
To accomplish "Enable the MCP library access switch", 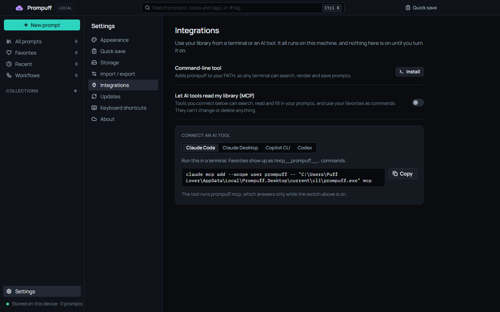I will [x=418, y=103].
